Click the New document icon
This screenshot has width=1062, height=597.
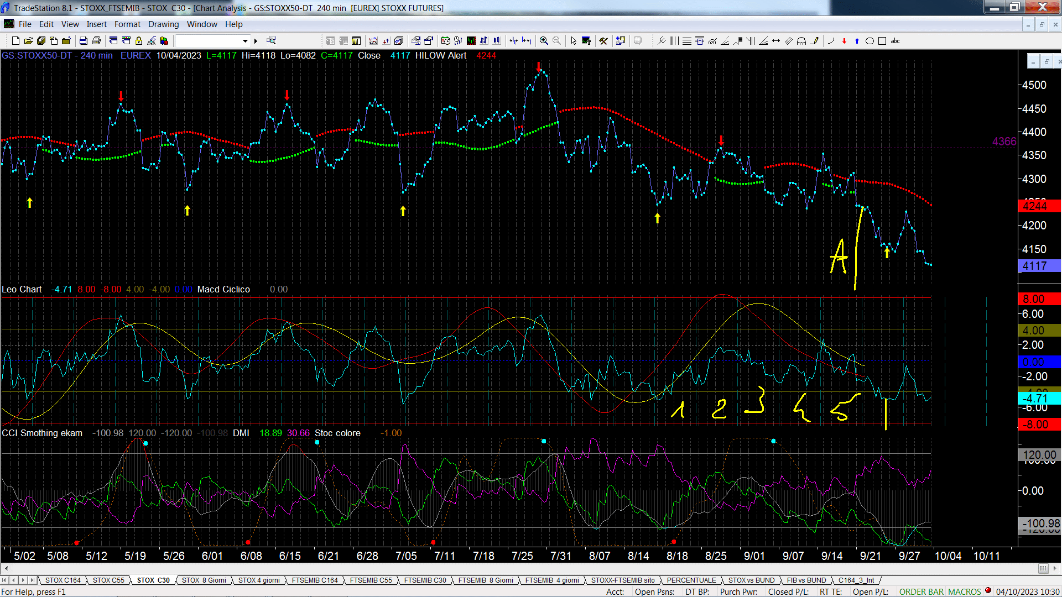pos(15,41)
